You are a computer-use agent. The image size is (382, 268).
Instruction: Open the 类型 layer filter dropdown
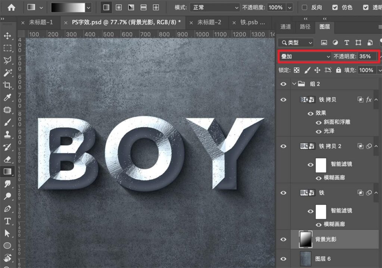pyautogui.click(x=296, y=42)
